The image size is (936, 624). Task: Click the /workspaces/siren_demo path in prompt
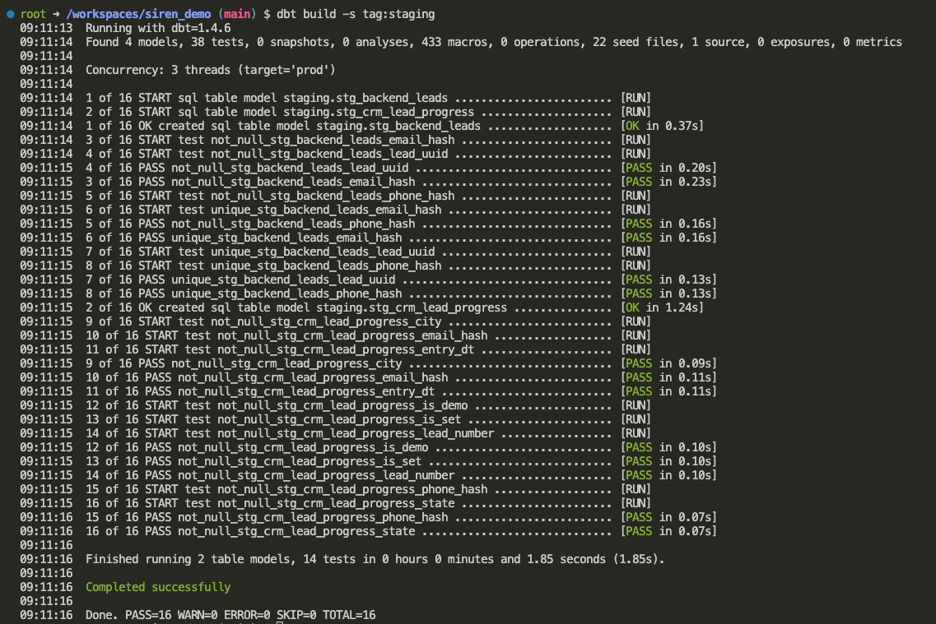tap(138, 14)
